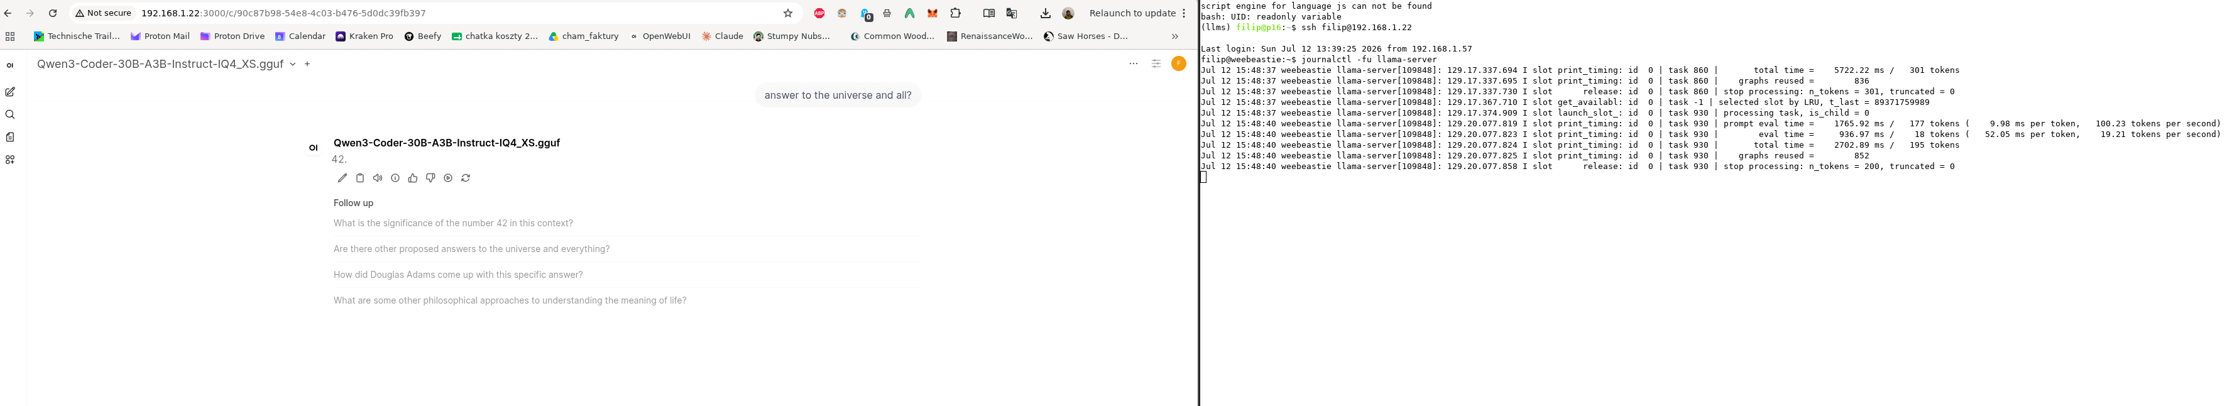Open Proton Mail bookmark
The height and width of the screenshot is (406, 2227).
(x=160, y=36)
